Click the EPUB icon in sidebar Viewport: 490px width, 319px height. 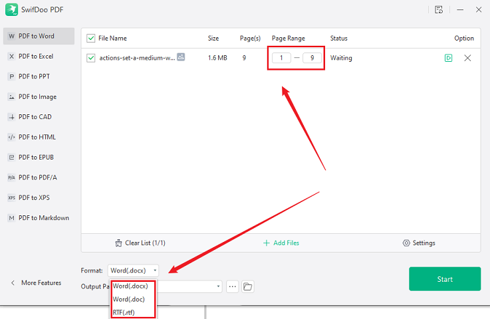point(11,157)
